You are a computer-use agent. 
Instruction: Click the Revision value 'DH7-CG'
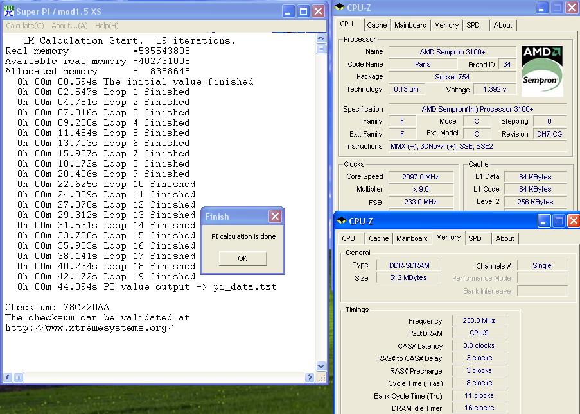(549, 134)
